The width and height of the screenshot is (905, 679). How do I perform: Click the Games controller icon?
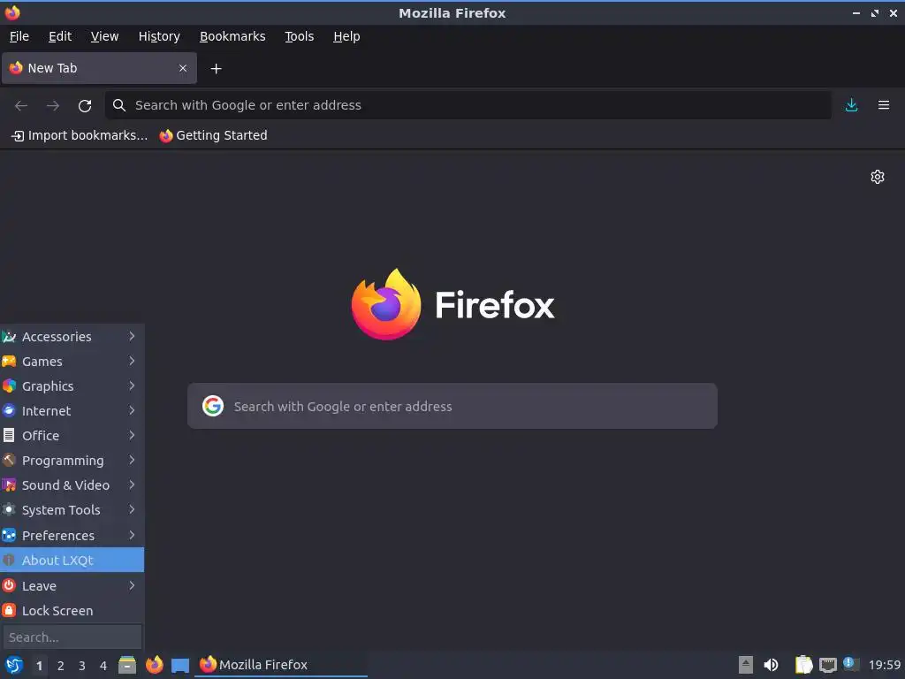click(9, 362)
